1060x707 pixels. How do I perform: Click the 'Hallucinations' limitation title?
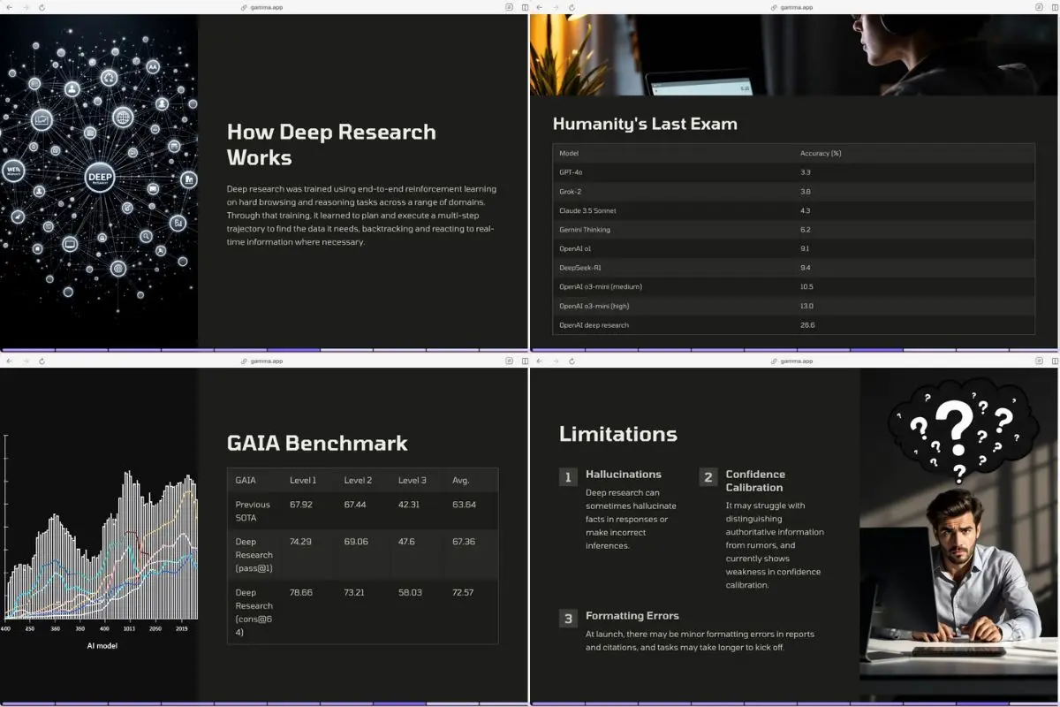coord(624,475)
